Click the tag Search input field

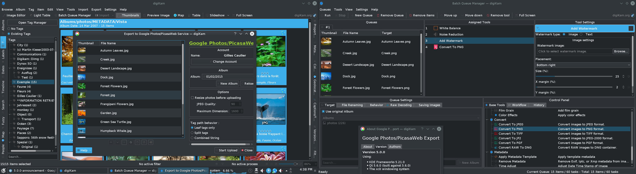point(32,157)
